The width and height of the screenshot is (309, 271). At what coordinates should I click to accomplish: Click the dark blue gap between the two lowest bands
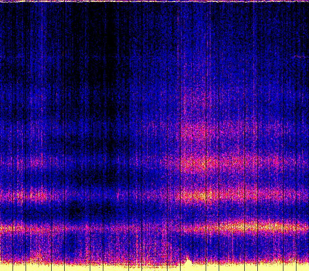pyautogui.click(x=145, y=211)
